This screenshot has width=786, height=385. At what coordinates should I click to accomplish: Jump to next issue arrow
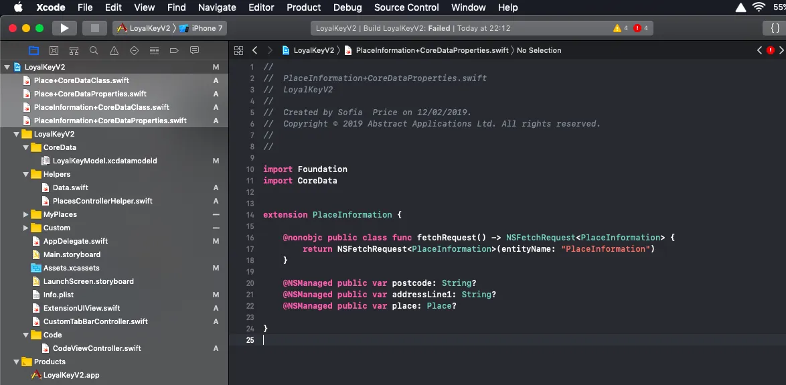pyautogui.click(x=781, y=50)
